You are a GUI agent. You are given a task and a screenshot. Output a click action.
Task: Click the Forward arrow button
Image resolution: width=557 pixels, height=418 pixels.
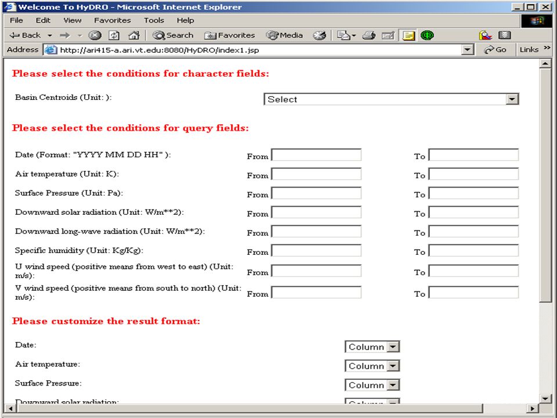(65, 35)
